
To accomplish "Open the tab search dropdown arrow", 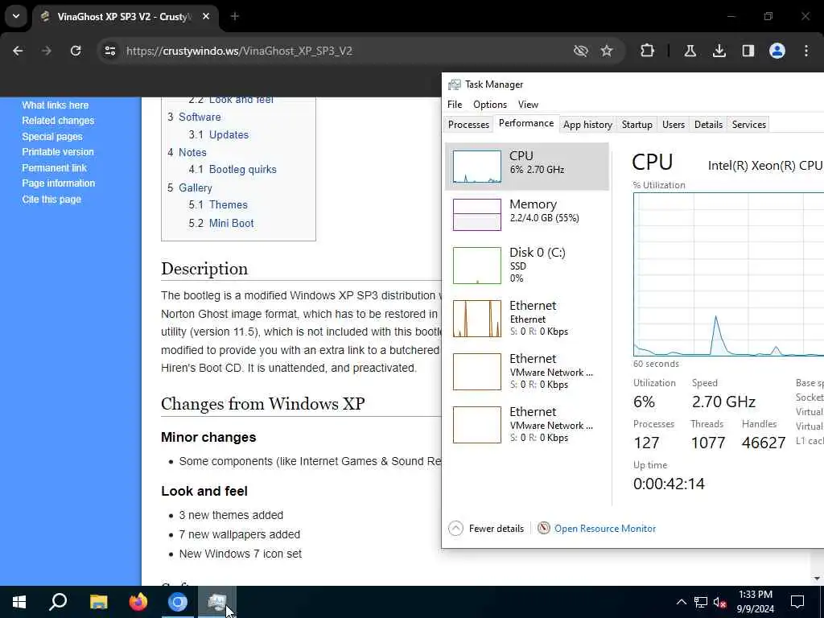I will click(16, 16).
